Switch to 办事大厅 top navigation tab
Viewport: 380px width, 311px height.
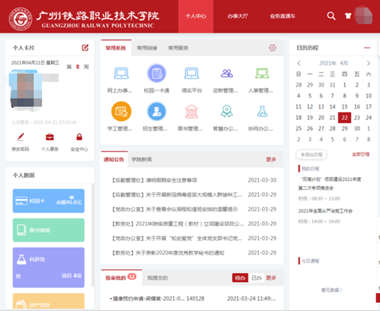pos(238,16)
